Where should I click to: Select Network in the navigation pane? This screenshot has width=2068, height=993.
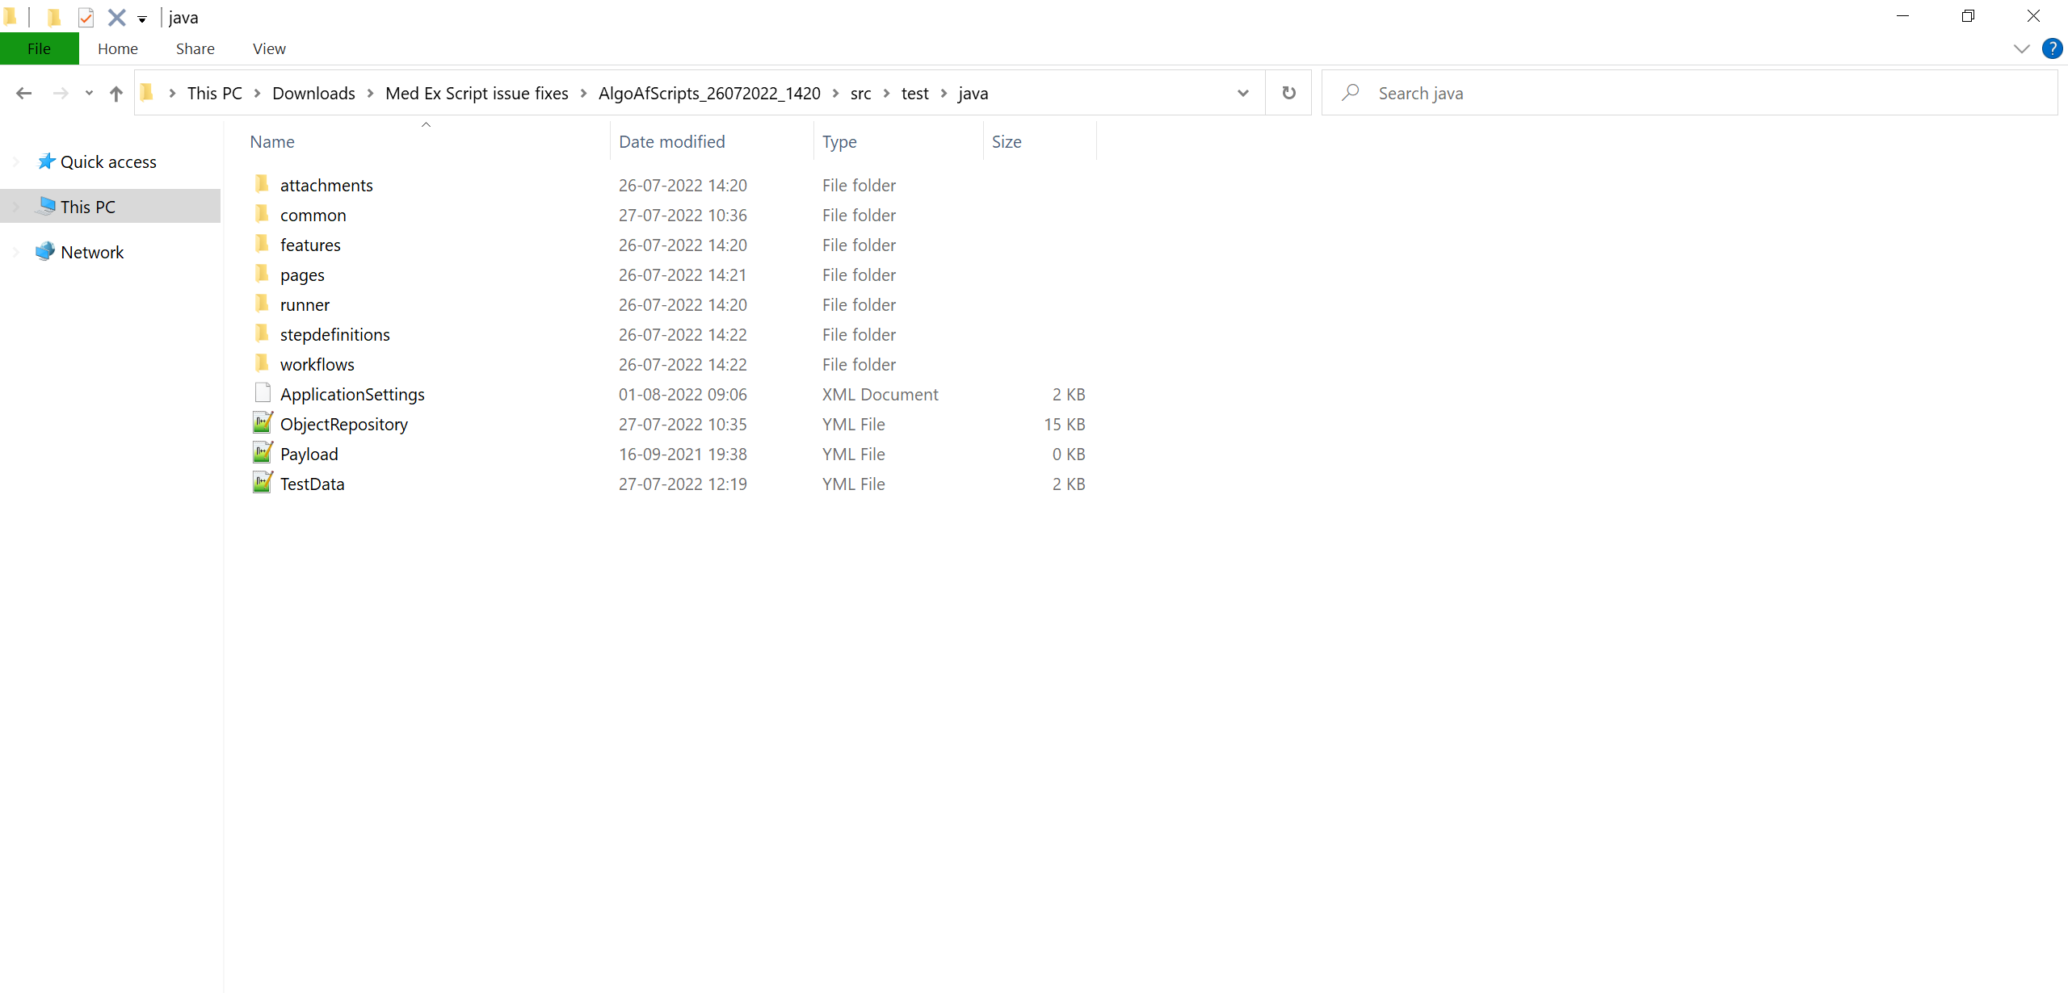coord(92,252)
